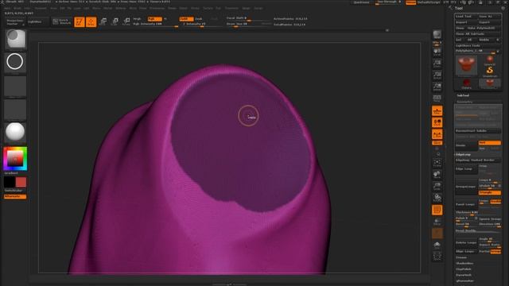
Task: Open the alpha selector slot
Action: click(x=15, y=87)
